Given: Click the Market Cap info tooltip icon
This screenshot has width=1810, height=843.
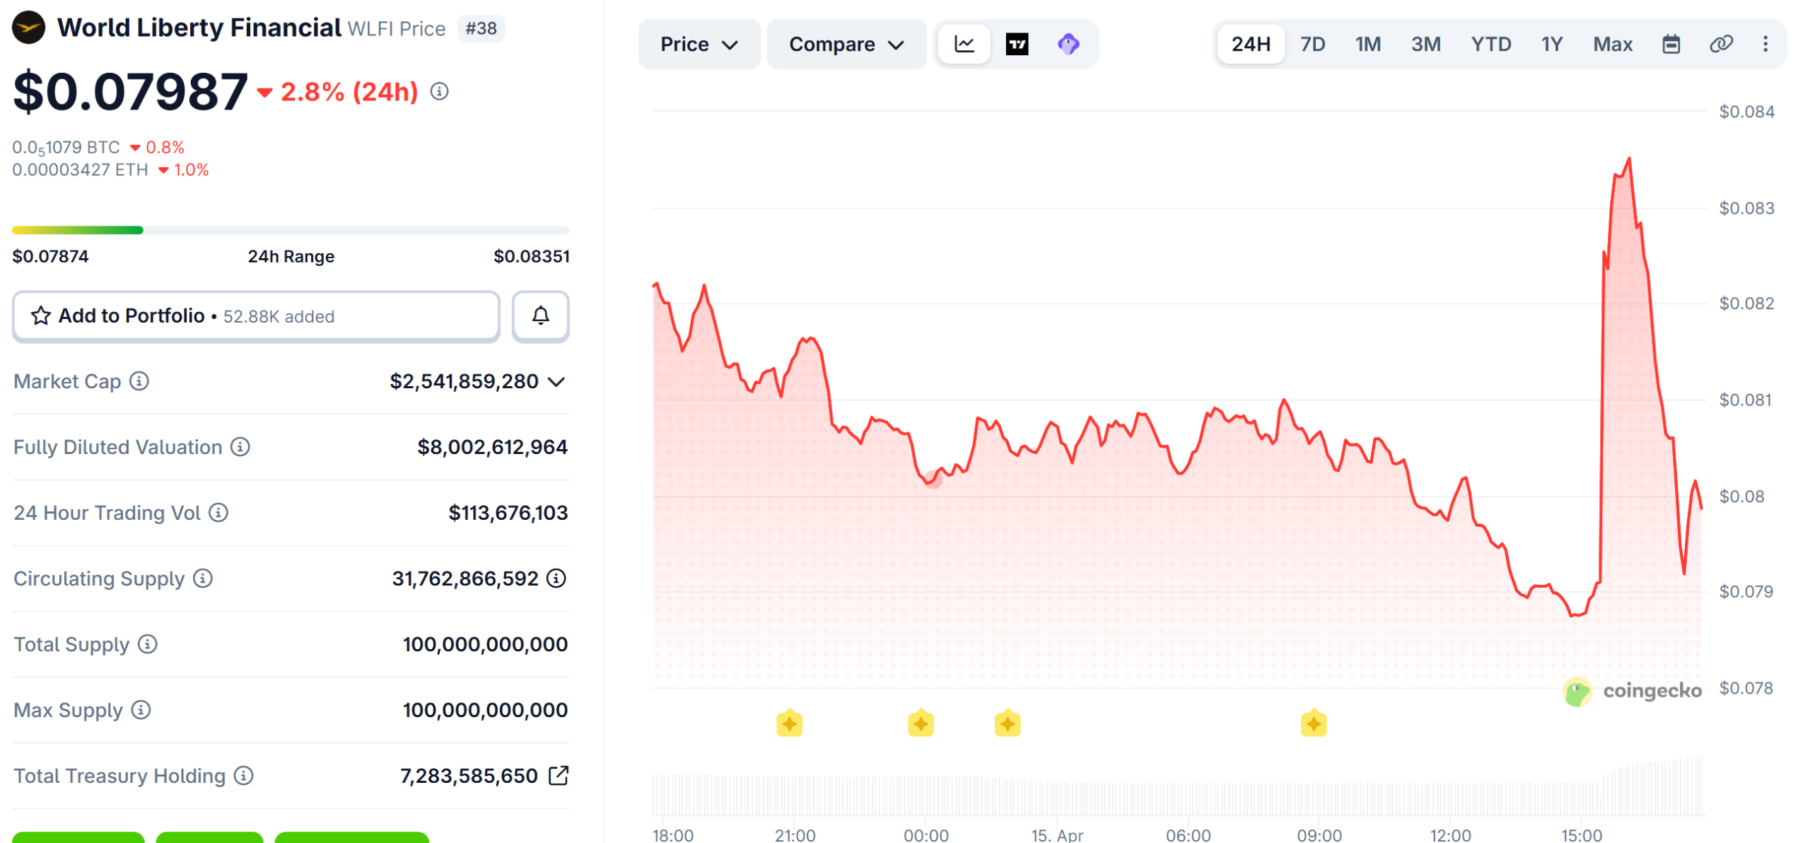Looking at the screenshot, I should [x=139, y=382].
